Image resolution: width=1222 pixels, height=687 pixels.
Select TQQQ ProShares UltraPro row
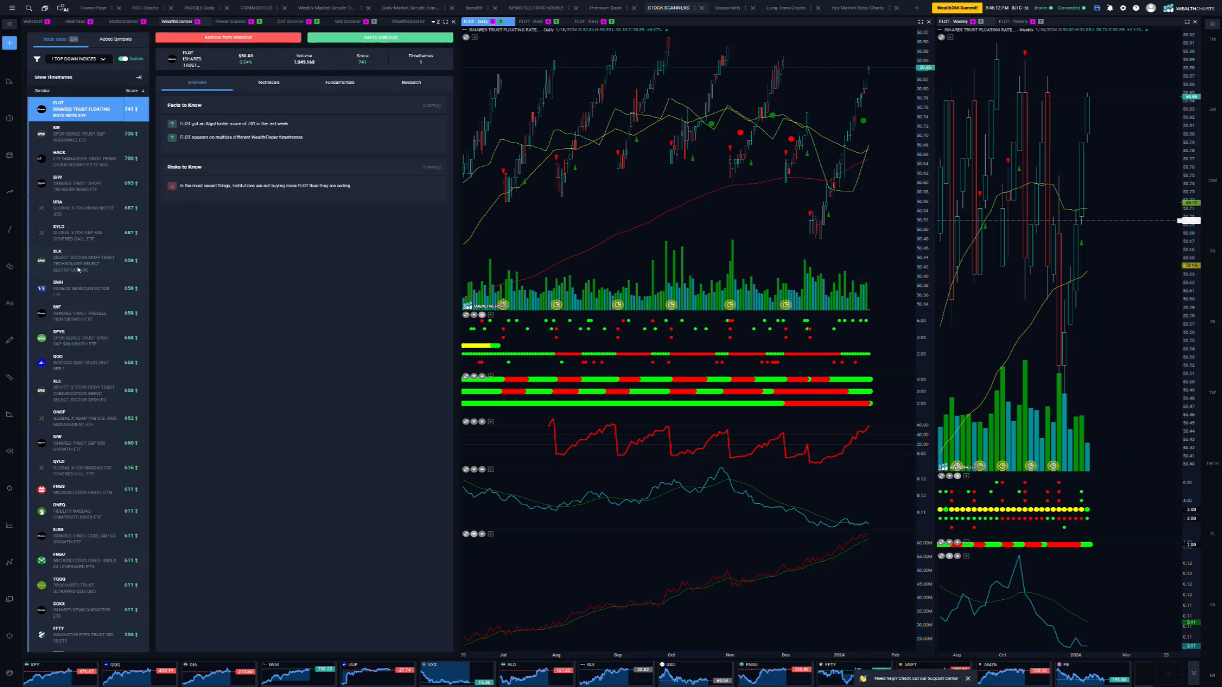[88, 585]
